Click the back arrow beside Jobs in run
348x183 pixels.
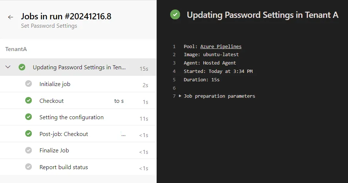11,17
